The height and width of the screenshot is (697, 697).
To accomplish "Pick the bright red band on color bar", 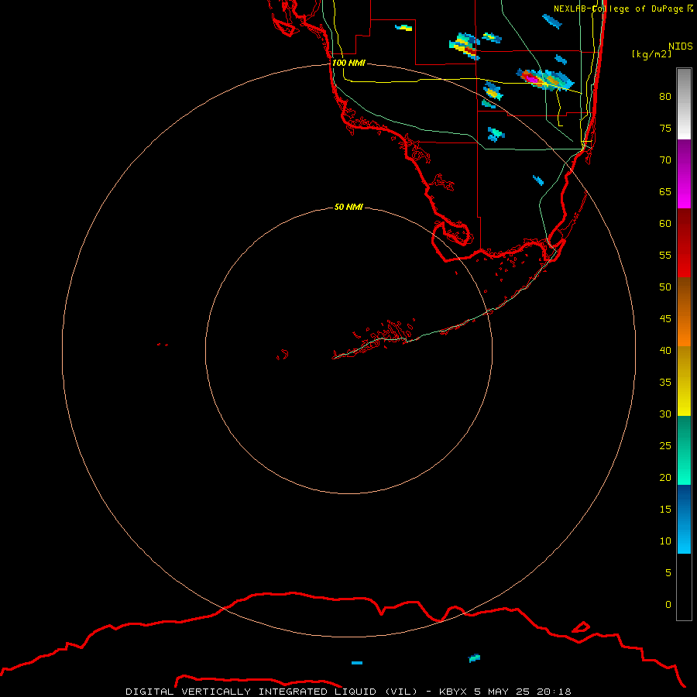I will click(684, 243).
